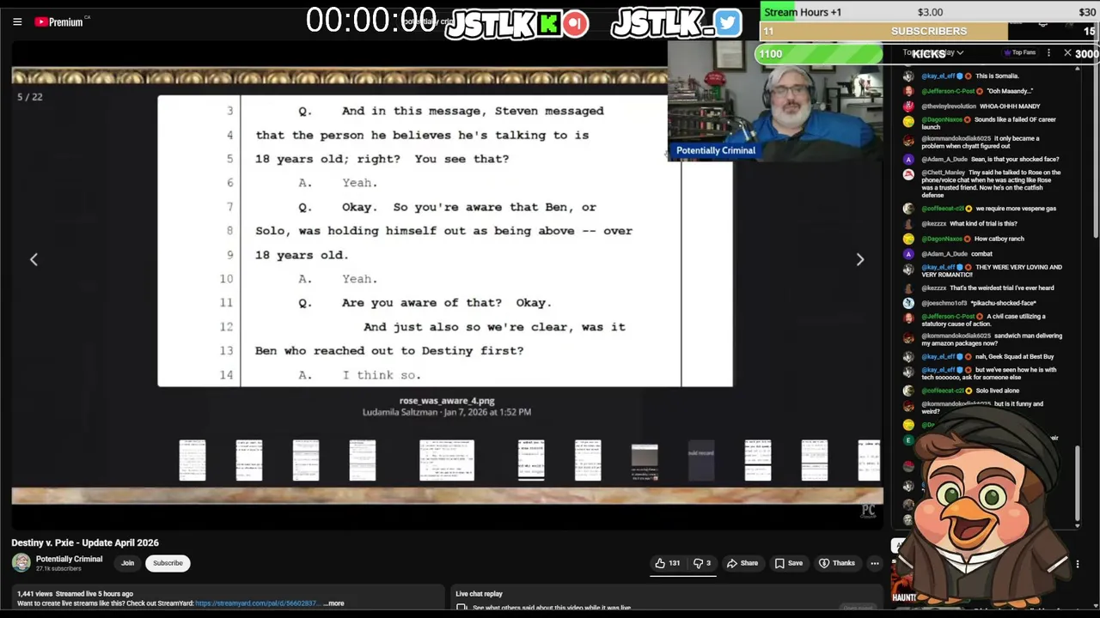
Task: Click the file name 'rose_was_aware_4.png'
Action: coord(447,401)
